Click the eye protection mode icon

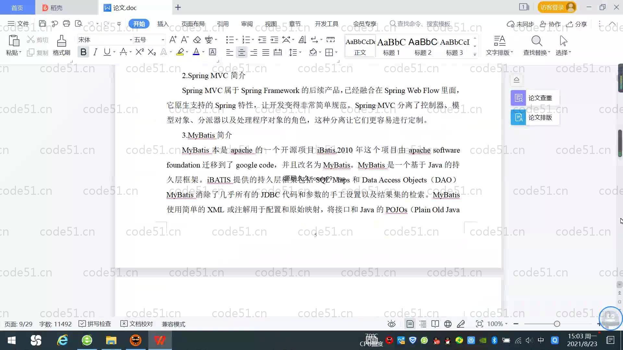coord(392,324)
